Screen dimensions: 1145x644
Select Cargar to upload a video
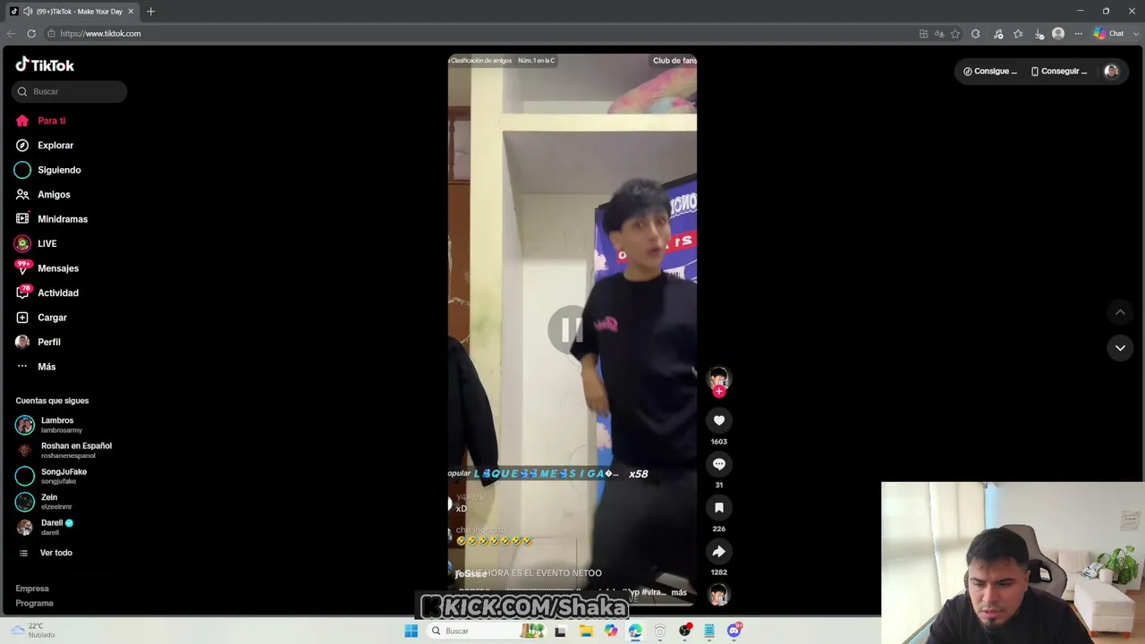coord(41,318)
